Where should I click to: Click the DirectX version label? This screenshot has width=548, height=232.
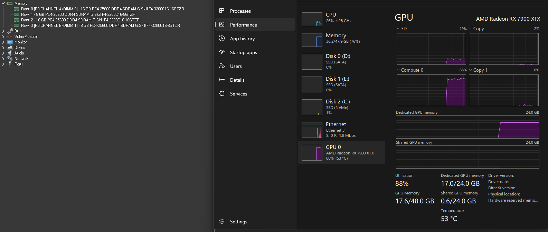click(x=502, y=188)
